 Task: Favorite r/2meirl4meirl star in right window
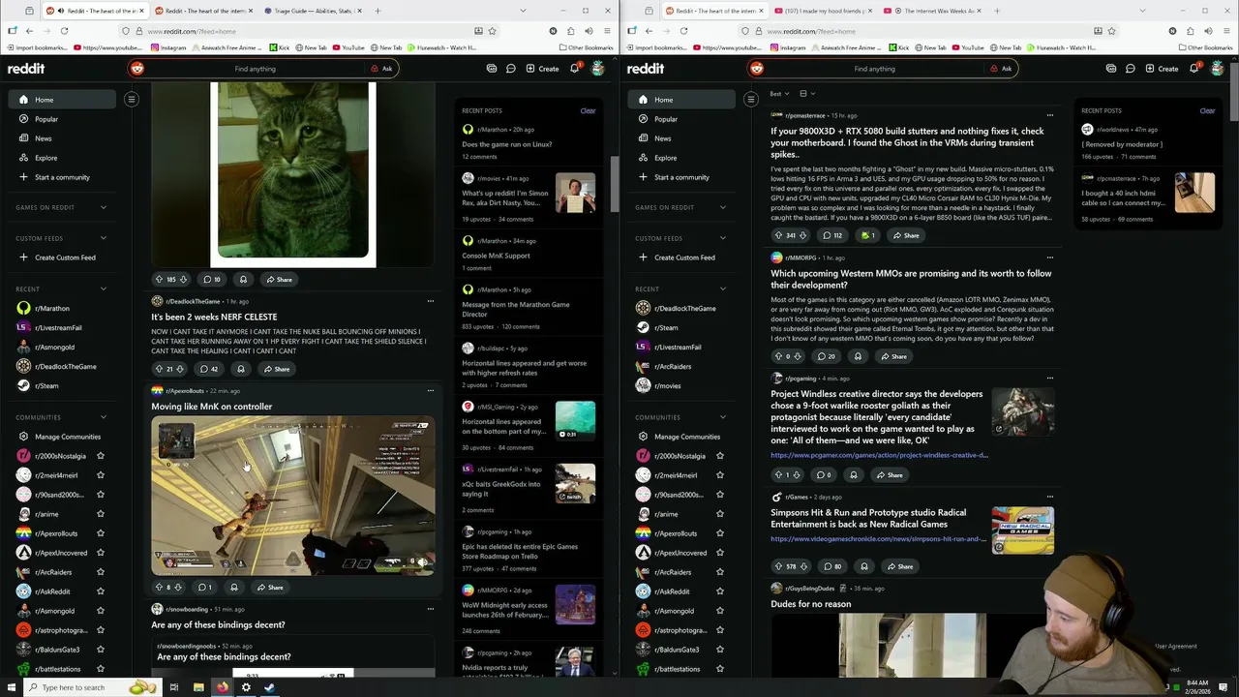[719, 475]
